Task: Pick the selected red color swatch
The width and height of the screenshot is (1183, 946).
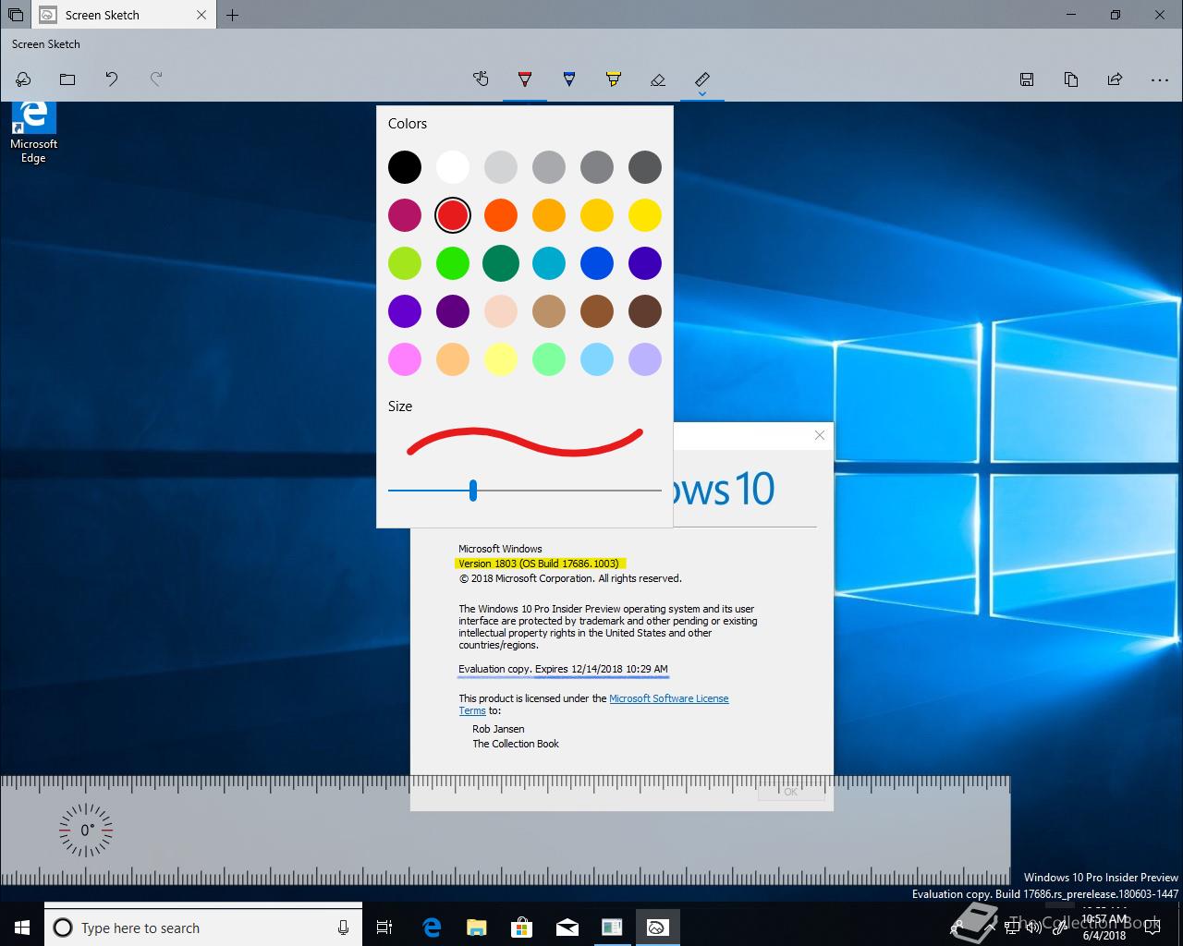Action: [453, 215]
